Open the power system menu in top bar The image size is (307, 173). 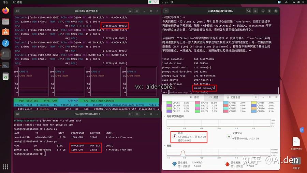[303, 2]
